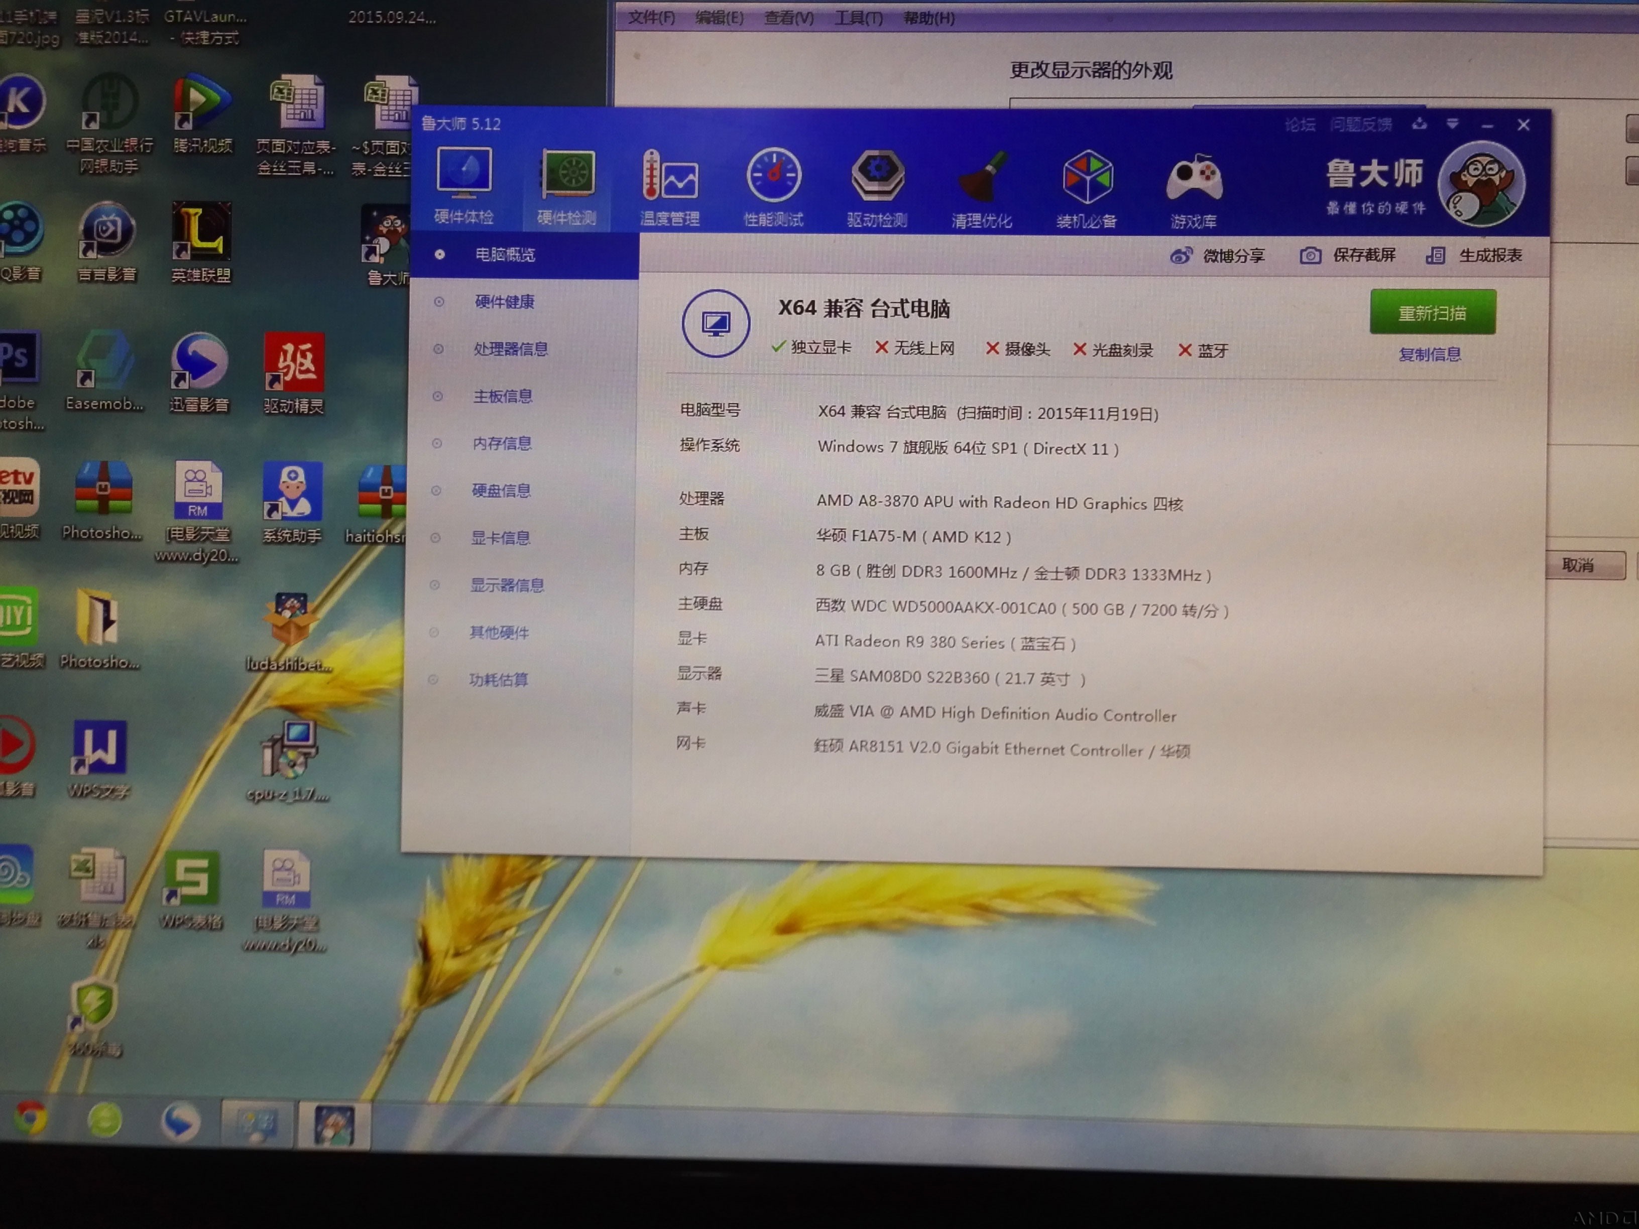
Task: Click the green 重新扫描 rescan button
Action: (1432, 313)
